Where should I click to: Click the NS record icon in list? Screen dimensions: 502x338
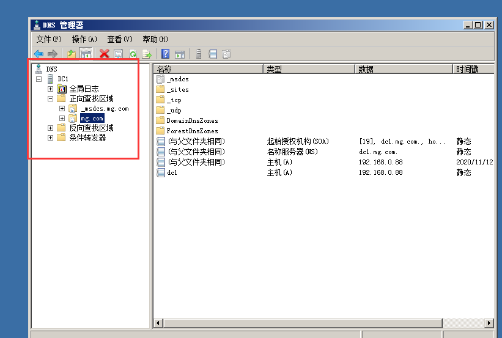pos(160,152)
